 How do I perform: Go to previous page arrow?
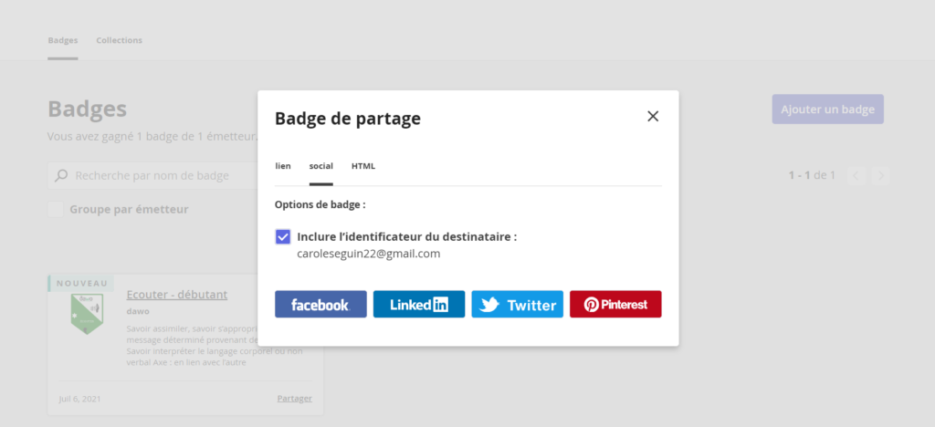856,176
